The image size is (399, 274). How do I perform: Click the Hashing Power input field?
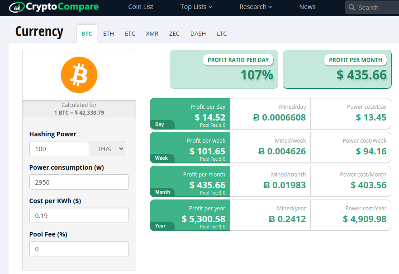[59, 149]
